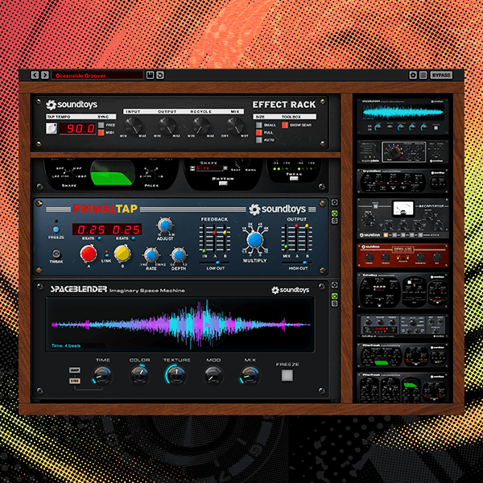Open the rack settings gear icon

pyautogui.click(x=412, y=75)
